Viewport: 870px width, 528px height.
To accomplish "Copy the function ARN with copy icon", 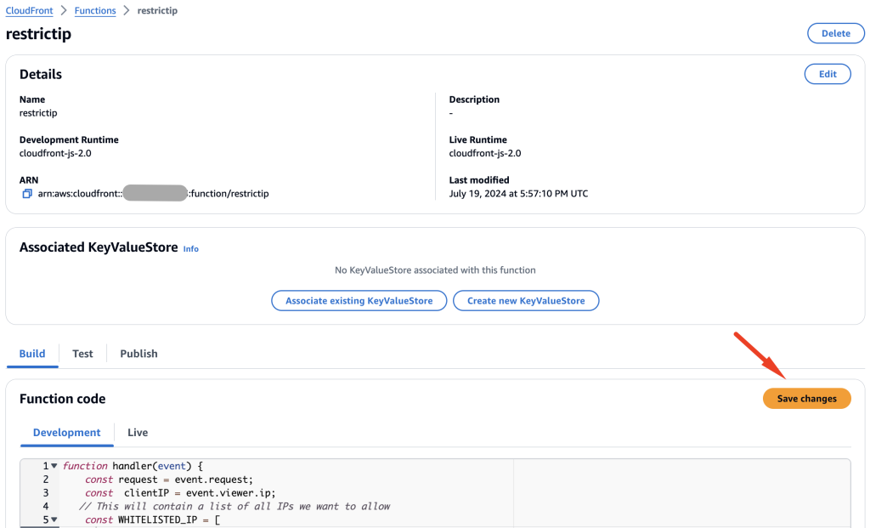I will (26, 193).
